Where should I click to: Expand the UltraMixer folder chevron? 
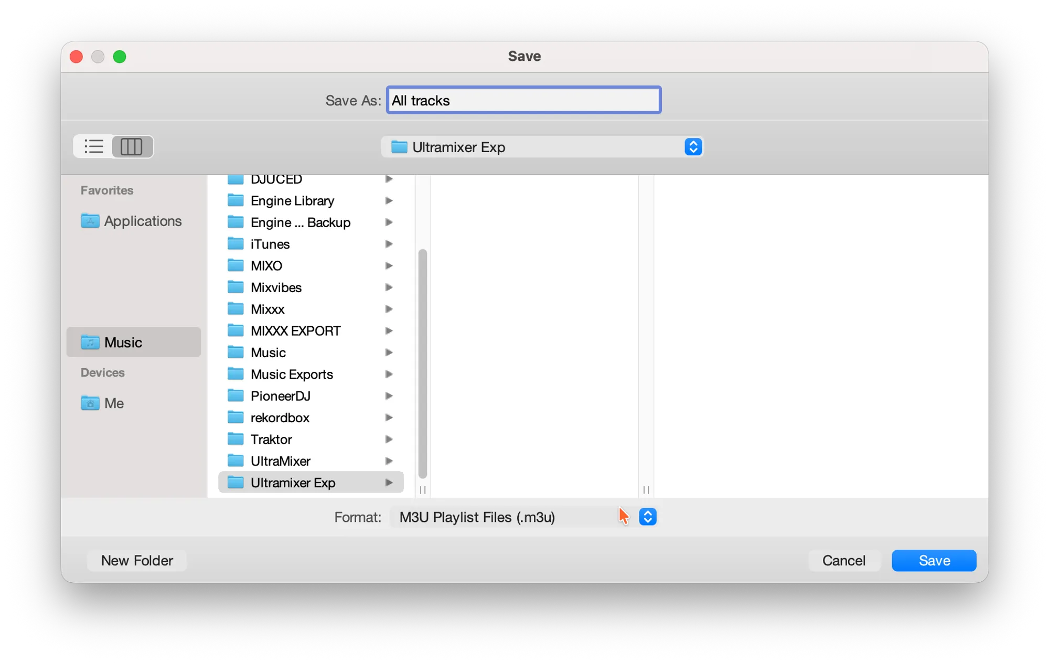[x=389, y=461]
